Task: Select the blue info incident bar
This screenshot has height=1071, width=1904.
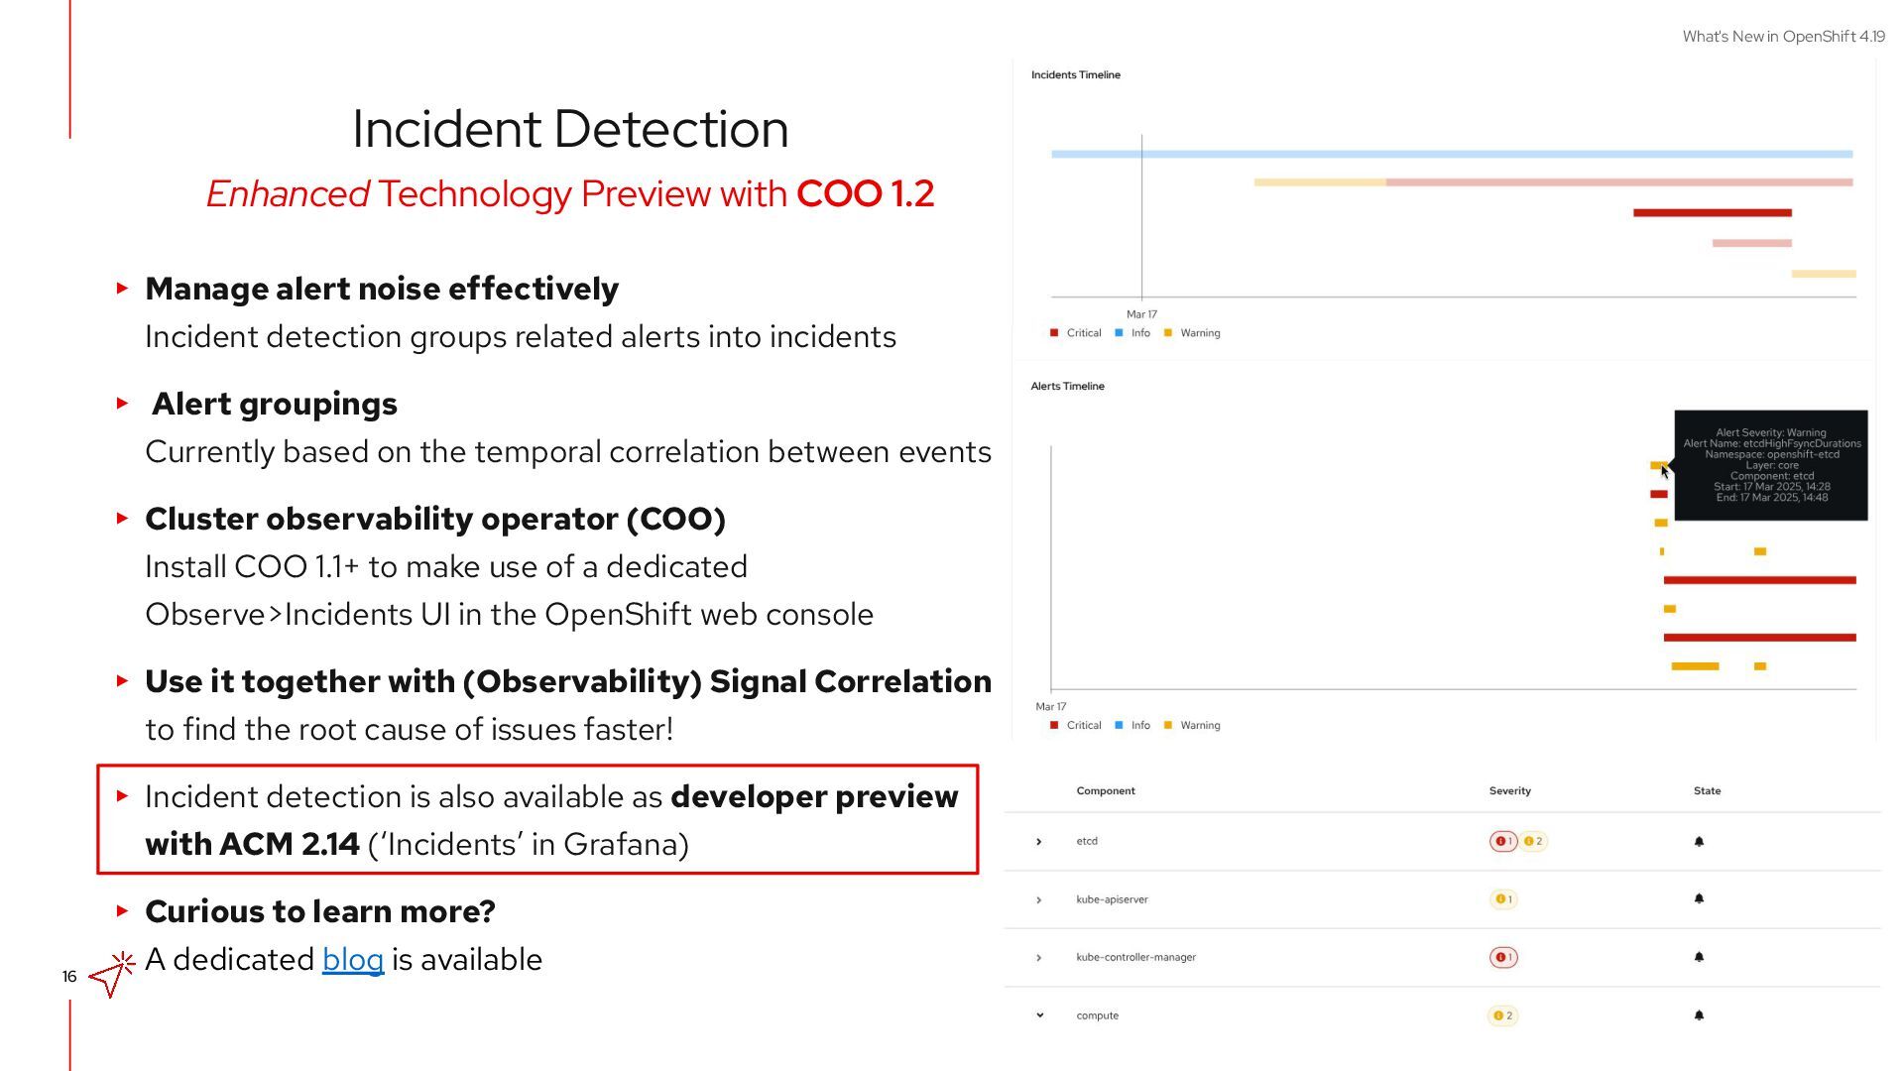Action: click(x=1452, y=155)
